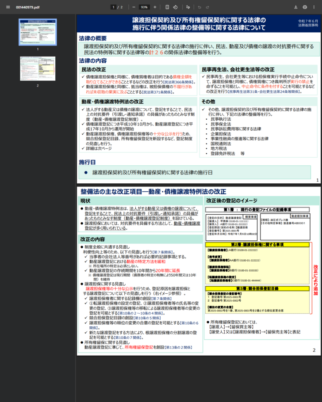Click the fit to page icon
Screen dimensions: 322x402
[x=167, y=7]
